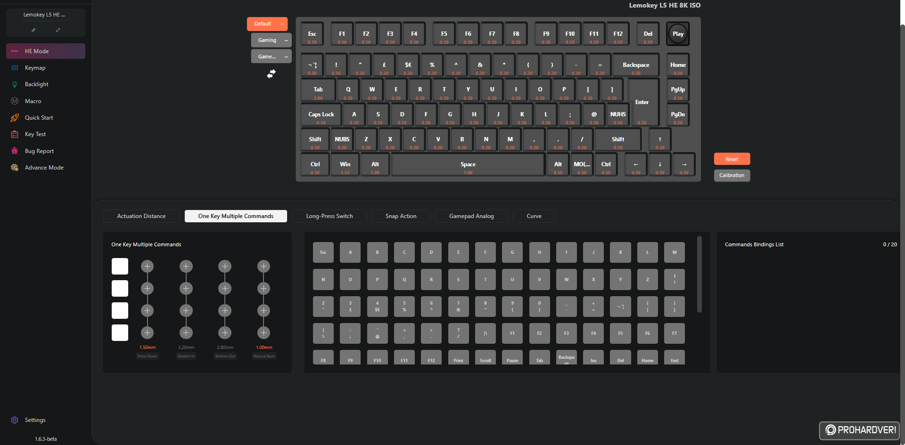Image resolution: width=905 pixels, height=445 pixels.
Task: Click the Bottom In label
Action: pos(186,356)
